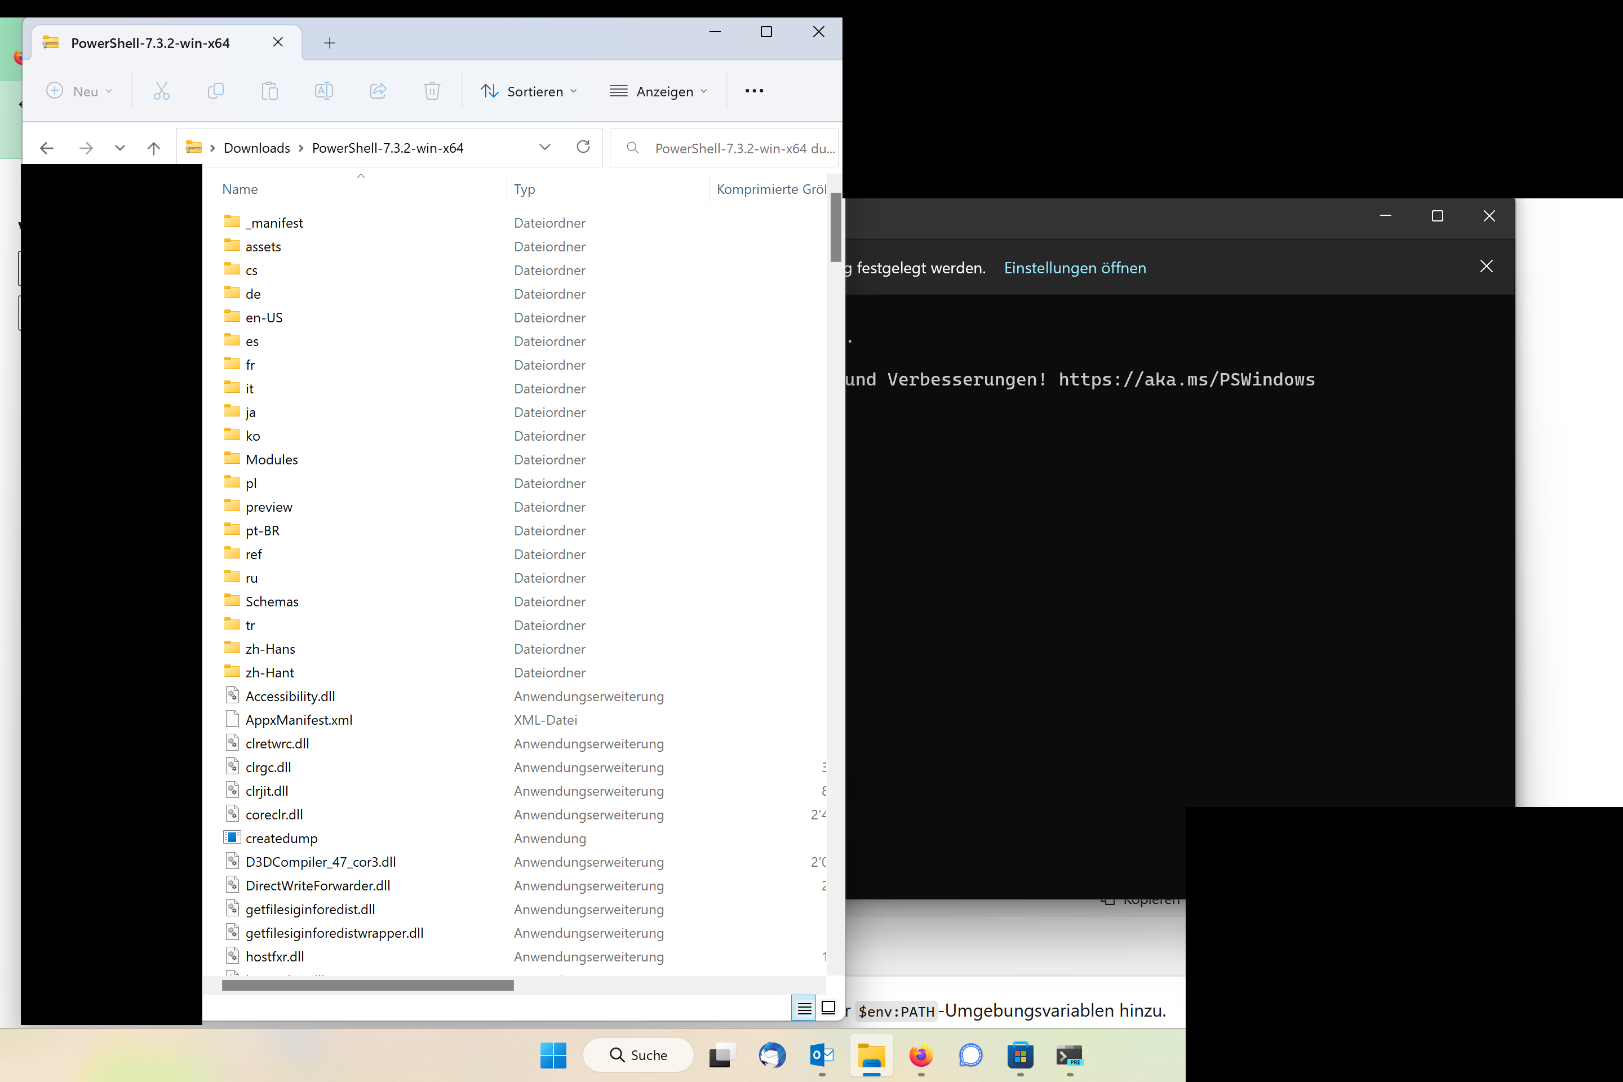Screen dimensions: 1623x1082
Task: Click the Explorer search field
Action: tap(724, 148)
